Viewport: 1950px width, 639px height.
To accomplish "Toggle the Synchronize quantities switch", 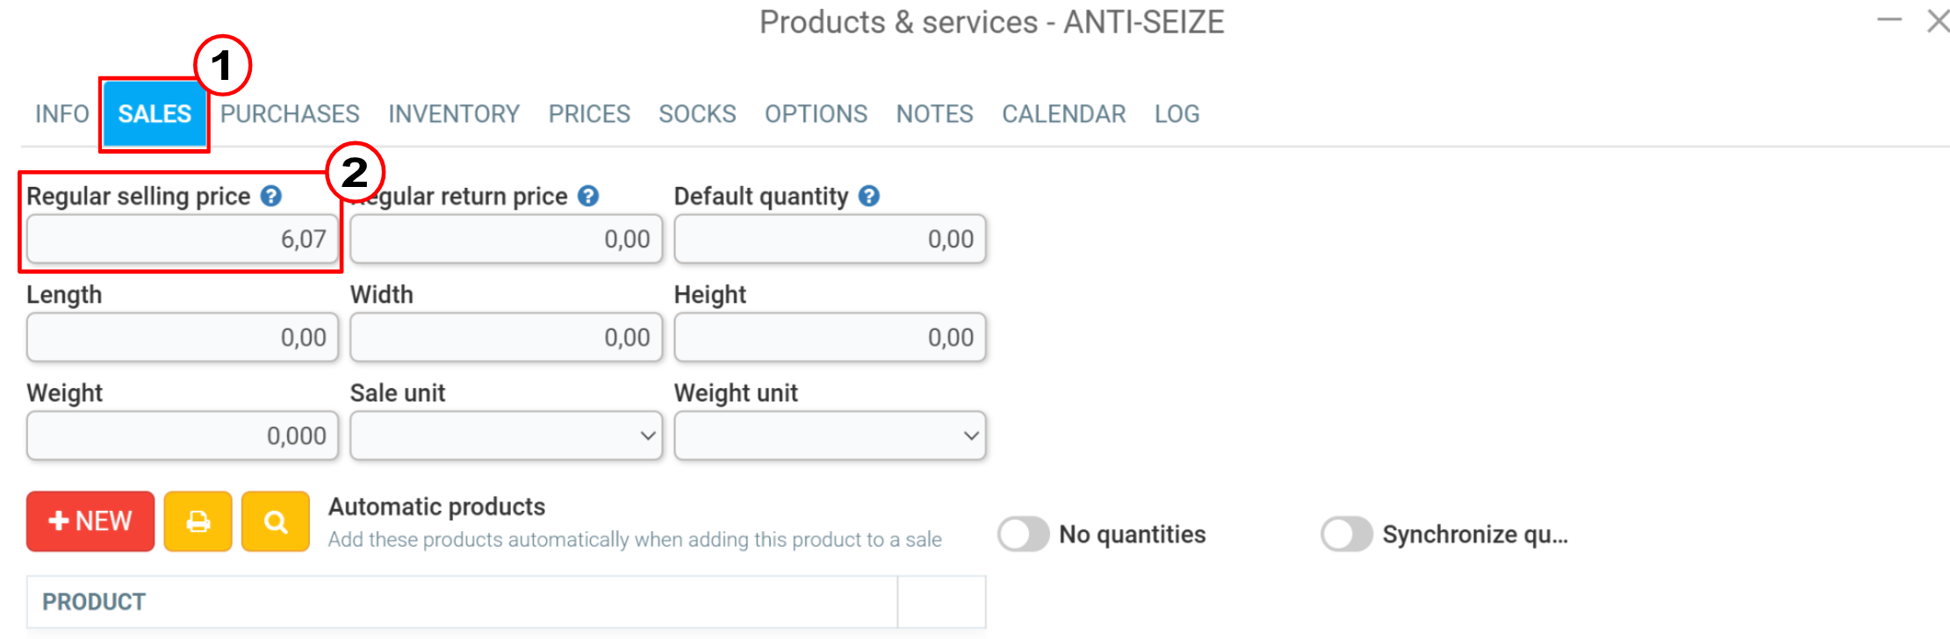I will (1347, 534).
